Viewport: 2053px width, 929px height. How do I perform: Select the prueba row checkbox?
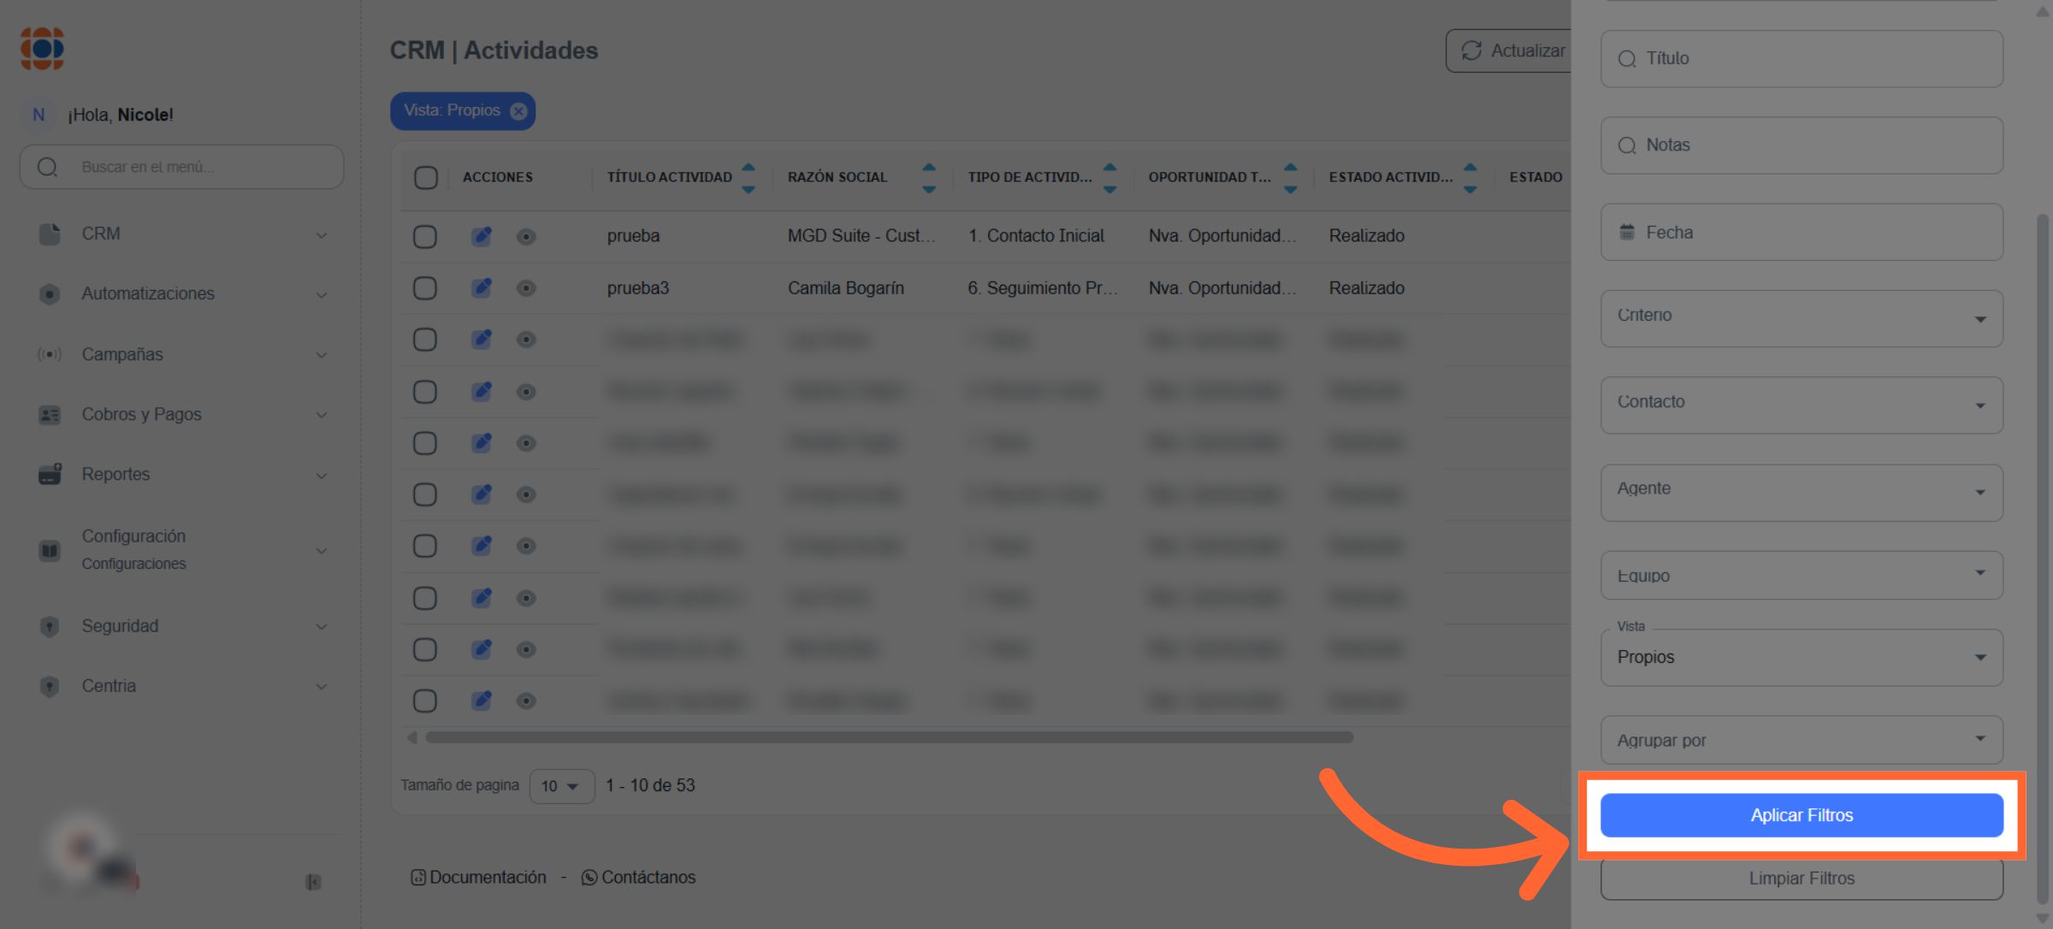425,236
